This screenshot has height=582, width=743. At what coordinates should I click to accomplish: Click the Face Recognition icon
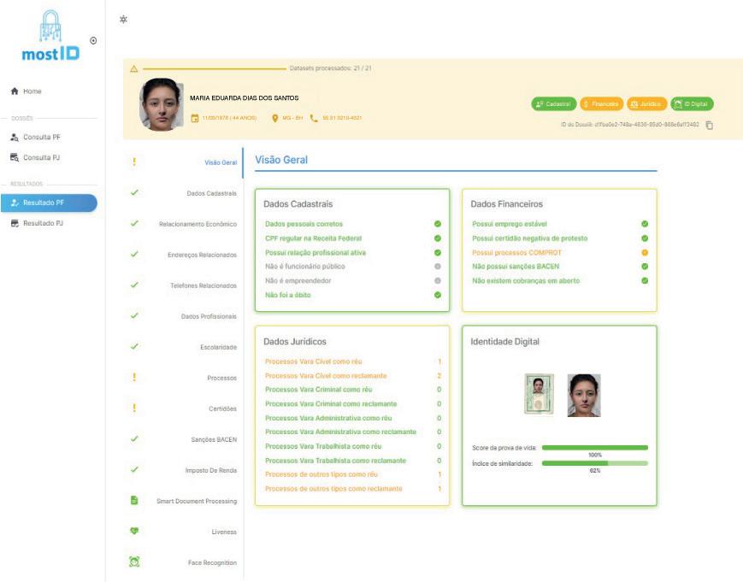134,562
